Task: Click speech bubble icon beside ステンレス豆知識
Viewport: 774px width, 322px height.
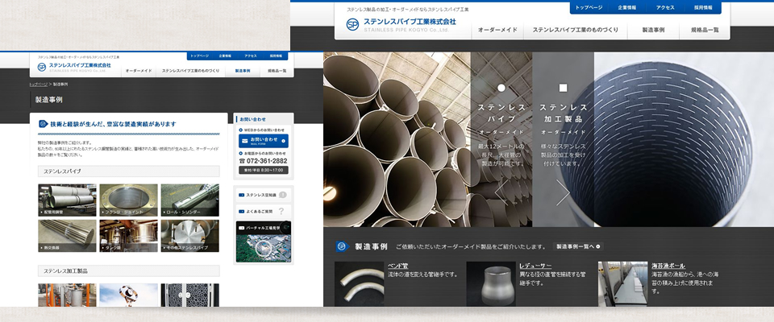Action: (282, 195)
